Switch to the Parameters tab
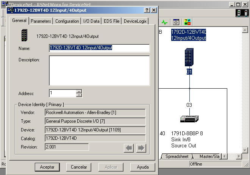 pos(41,21)
